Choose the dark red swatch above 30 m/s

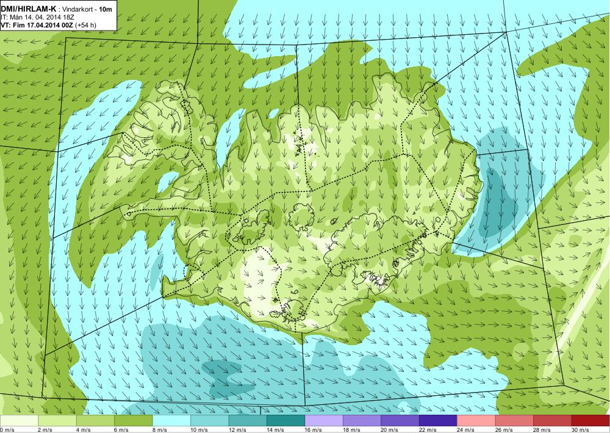(x=591, y=421)
